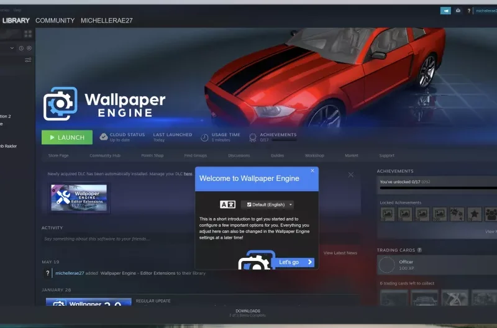Screen dimensions: 497x328
Task: Open the Community top navigation menu
Action: click(55, 20)
